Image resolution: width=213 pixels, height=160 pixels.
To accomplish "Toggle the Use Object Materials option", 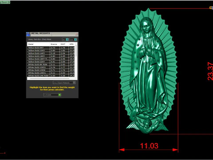I will [64, 83].
